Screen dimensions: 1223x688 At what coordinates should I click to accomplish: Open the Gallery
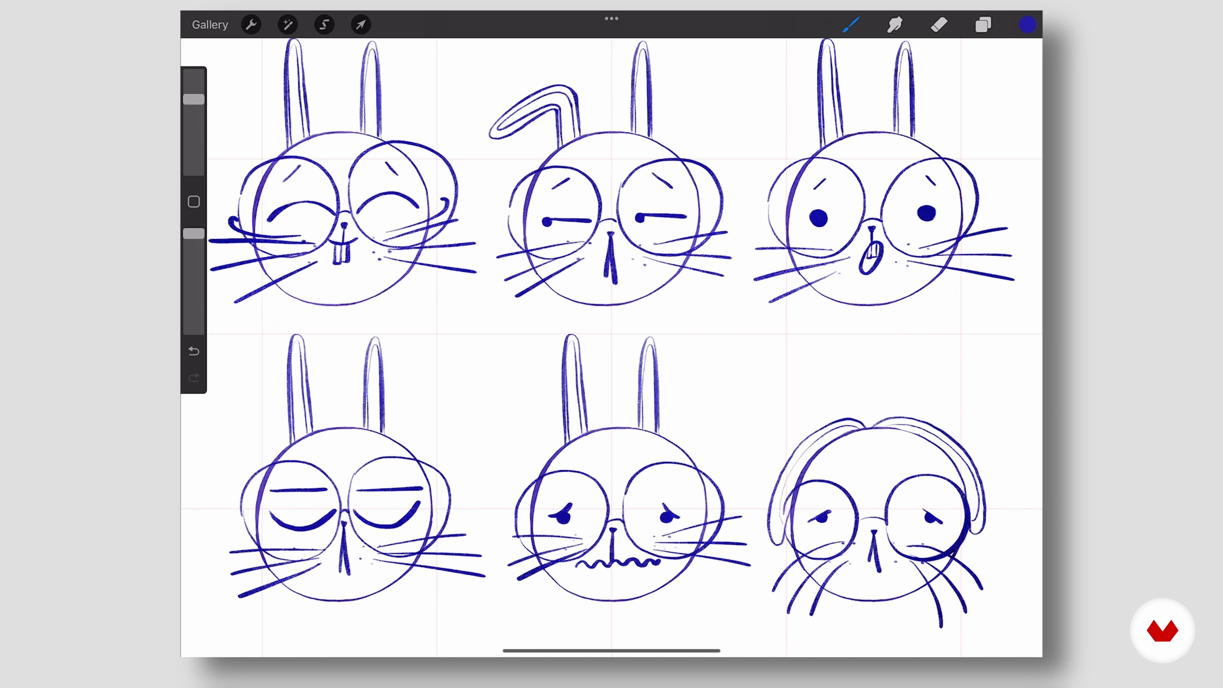coord(210,25)
